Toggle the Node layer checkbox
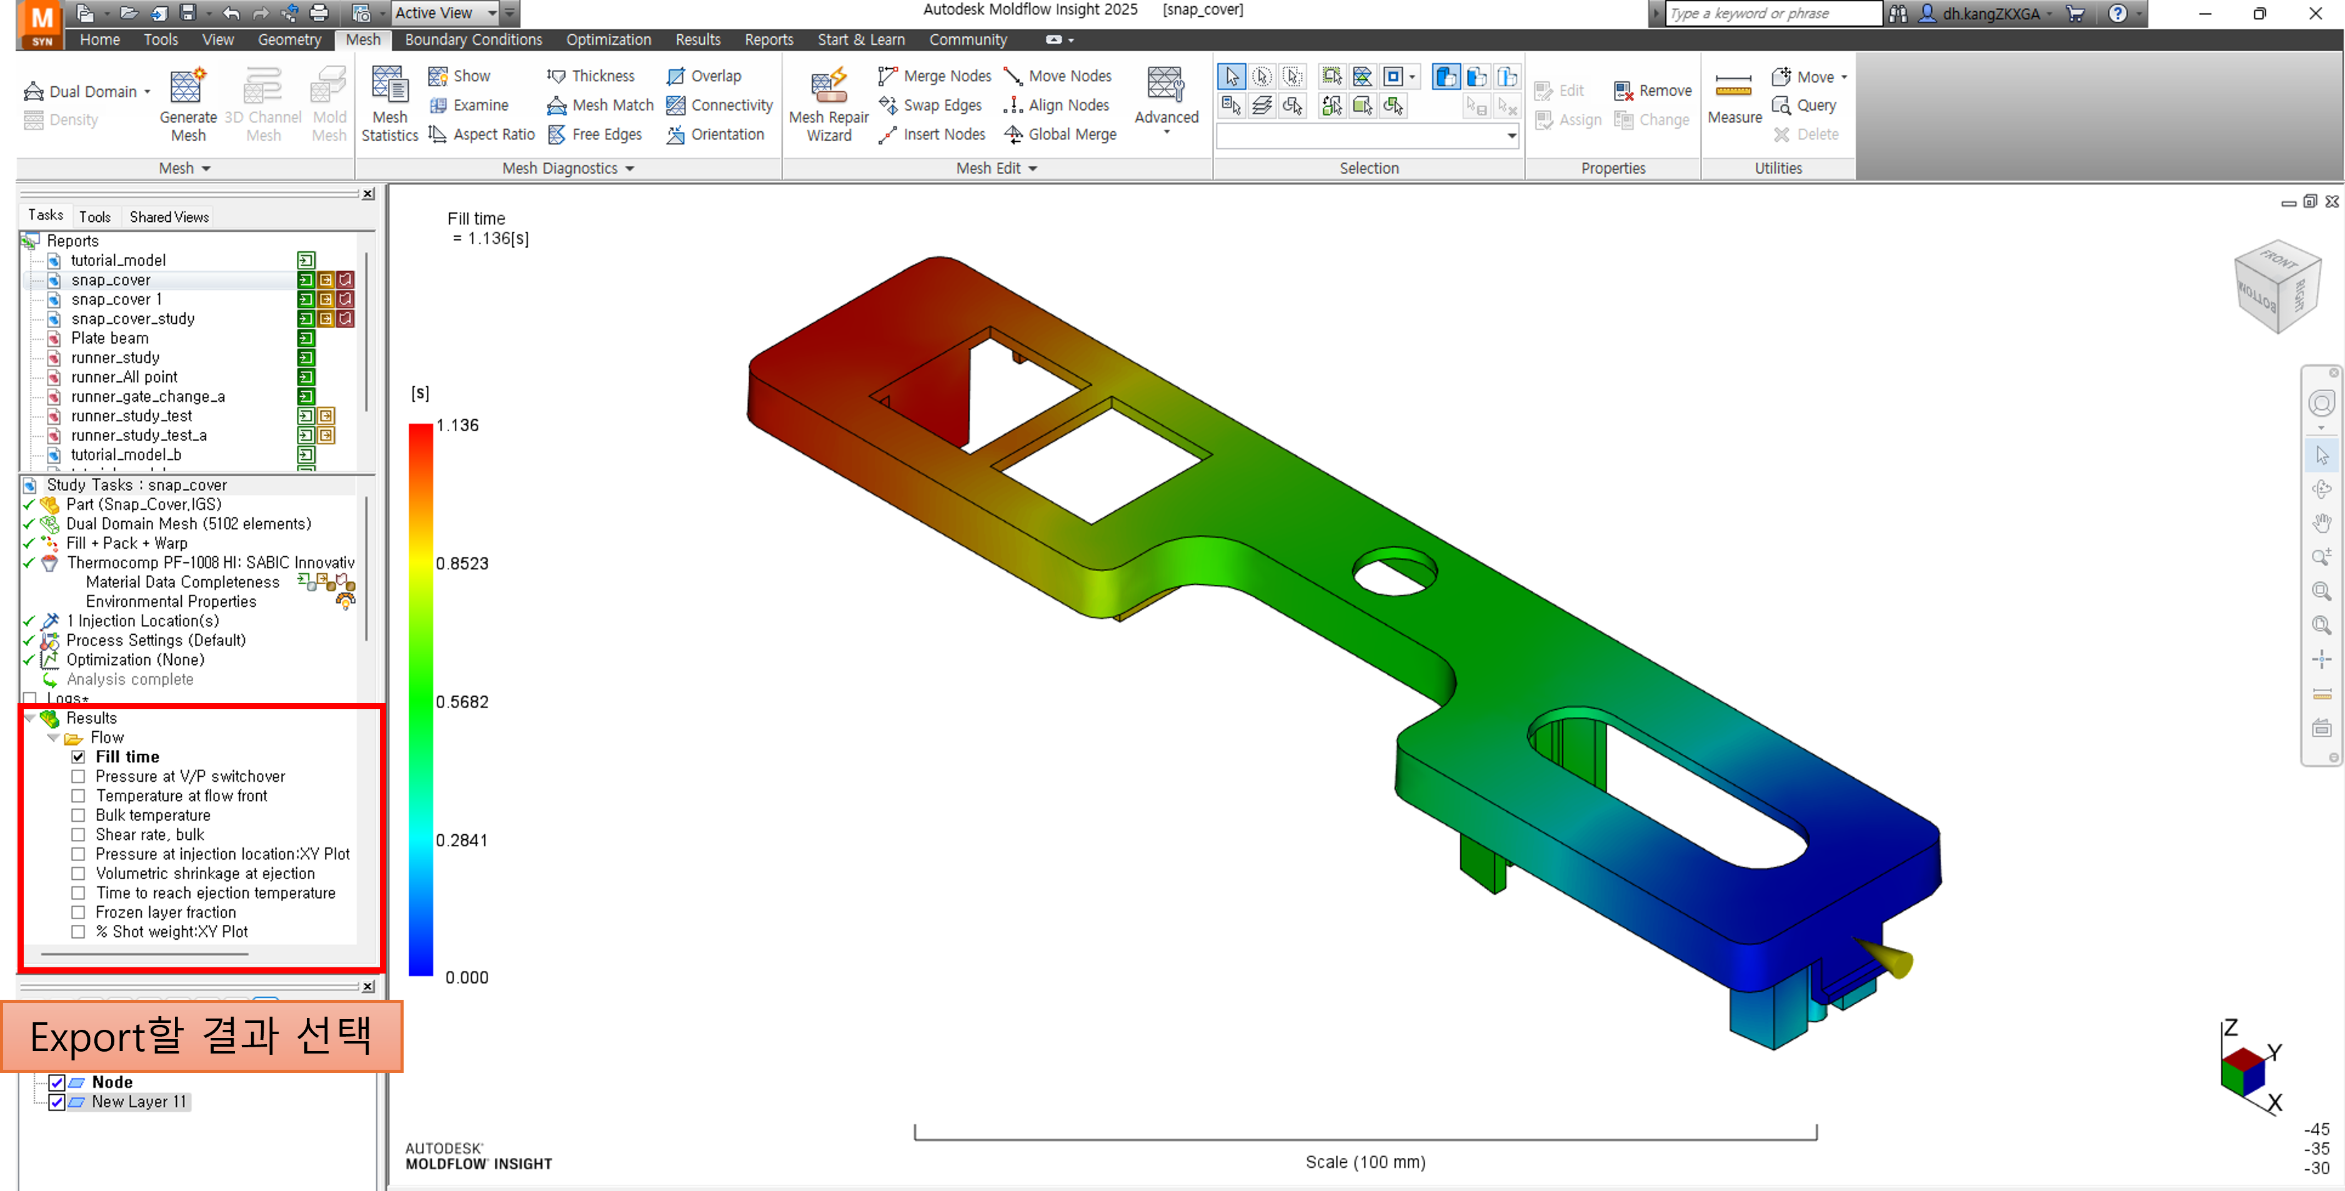The width and height of the screenshot is (2345, 1191). point(56,1083)
